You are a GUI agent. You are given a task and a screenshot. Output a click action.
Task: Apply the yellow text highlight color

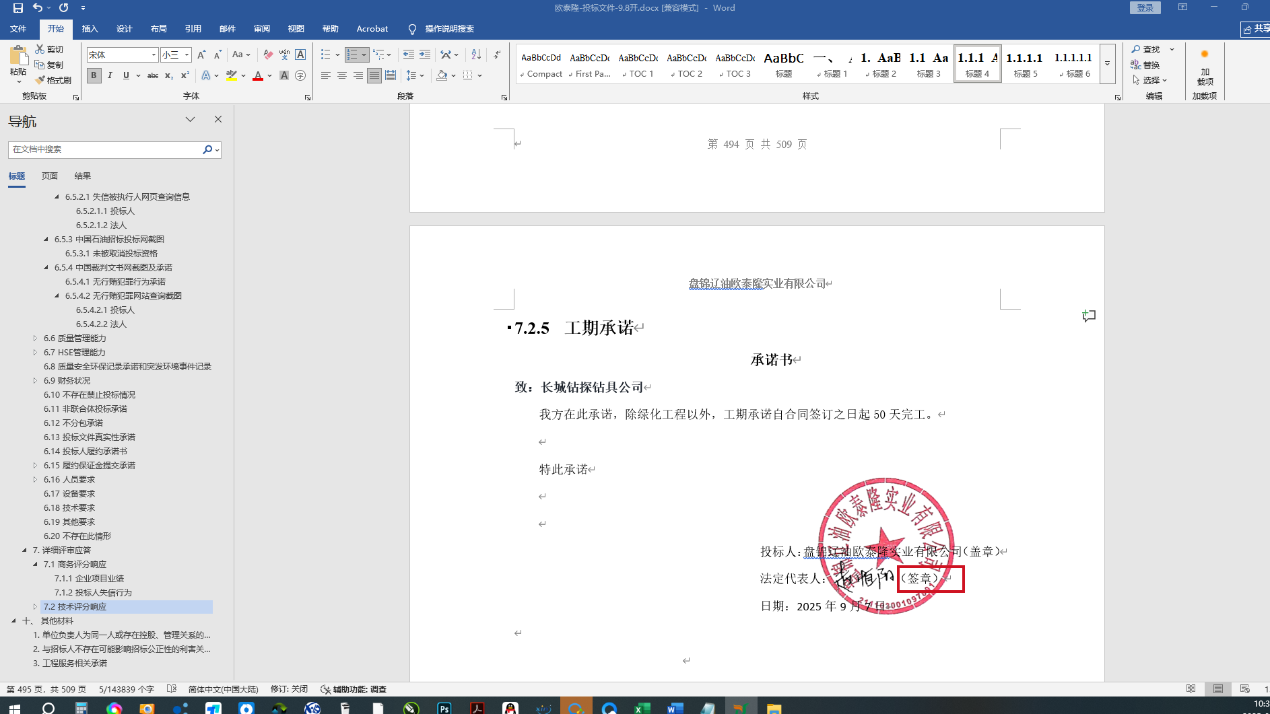pyautogui.click(x=232, y=75)
